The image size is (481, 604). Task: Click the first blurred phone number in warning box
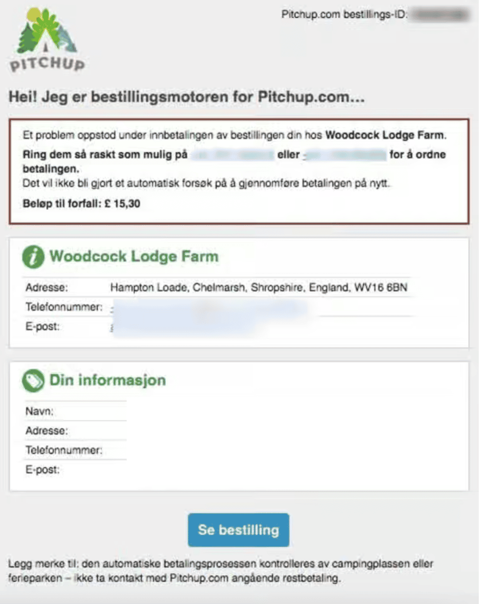tap(232, 155)
